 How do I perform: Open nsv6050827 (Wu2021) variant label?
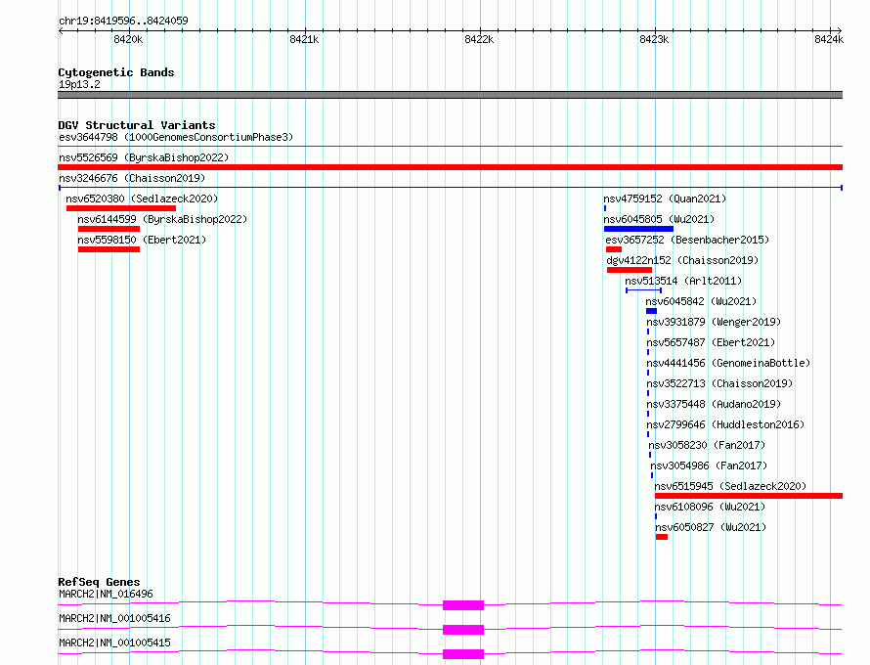[x=711, y=527]
